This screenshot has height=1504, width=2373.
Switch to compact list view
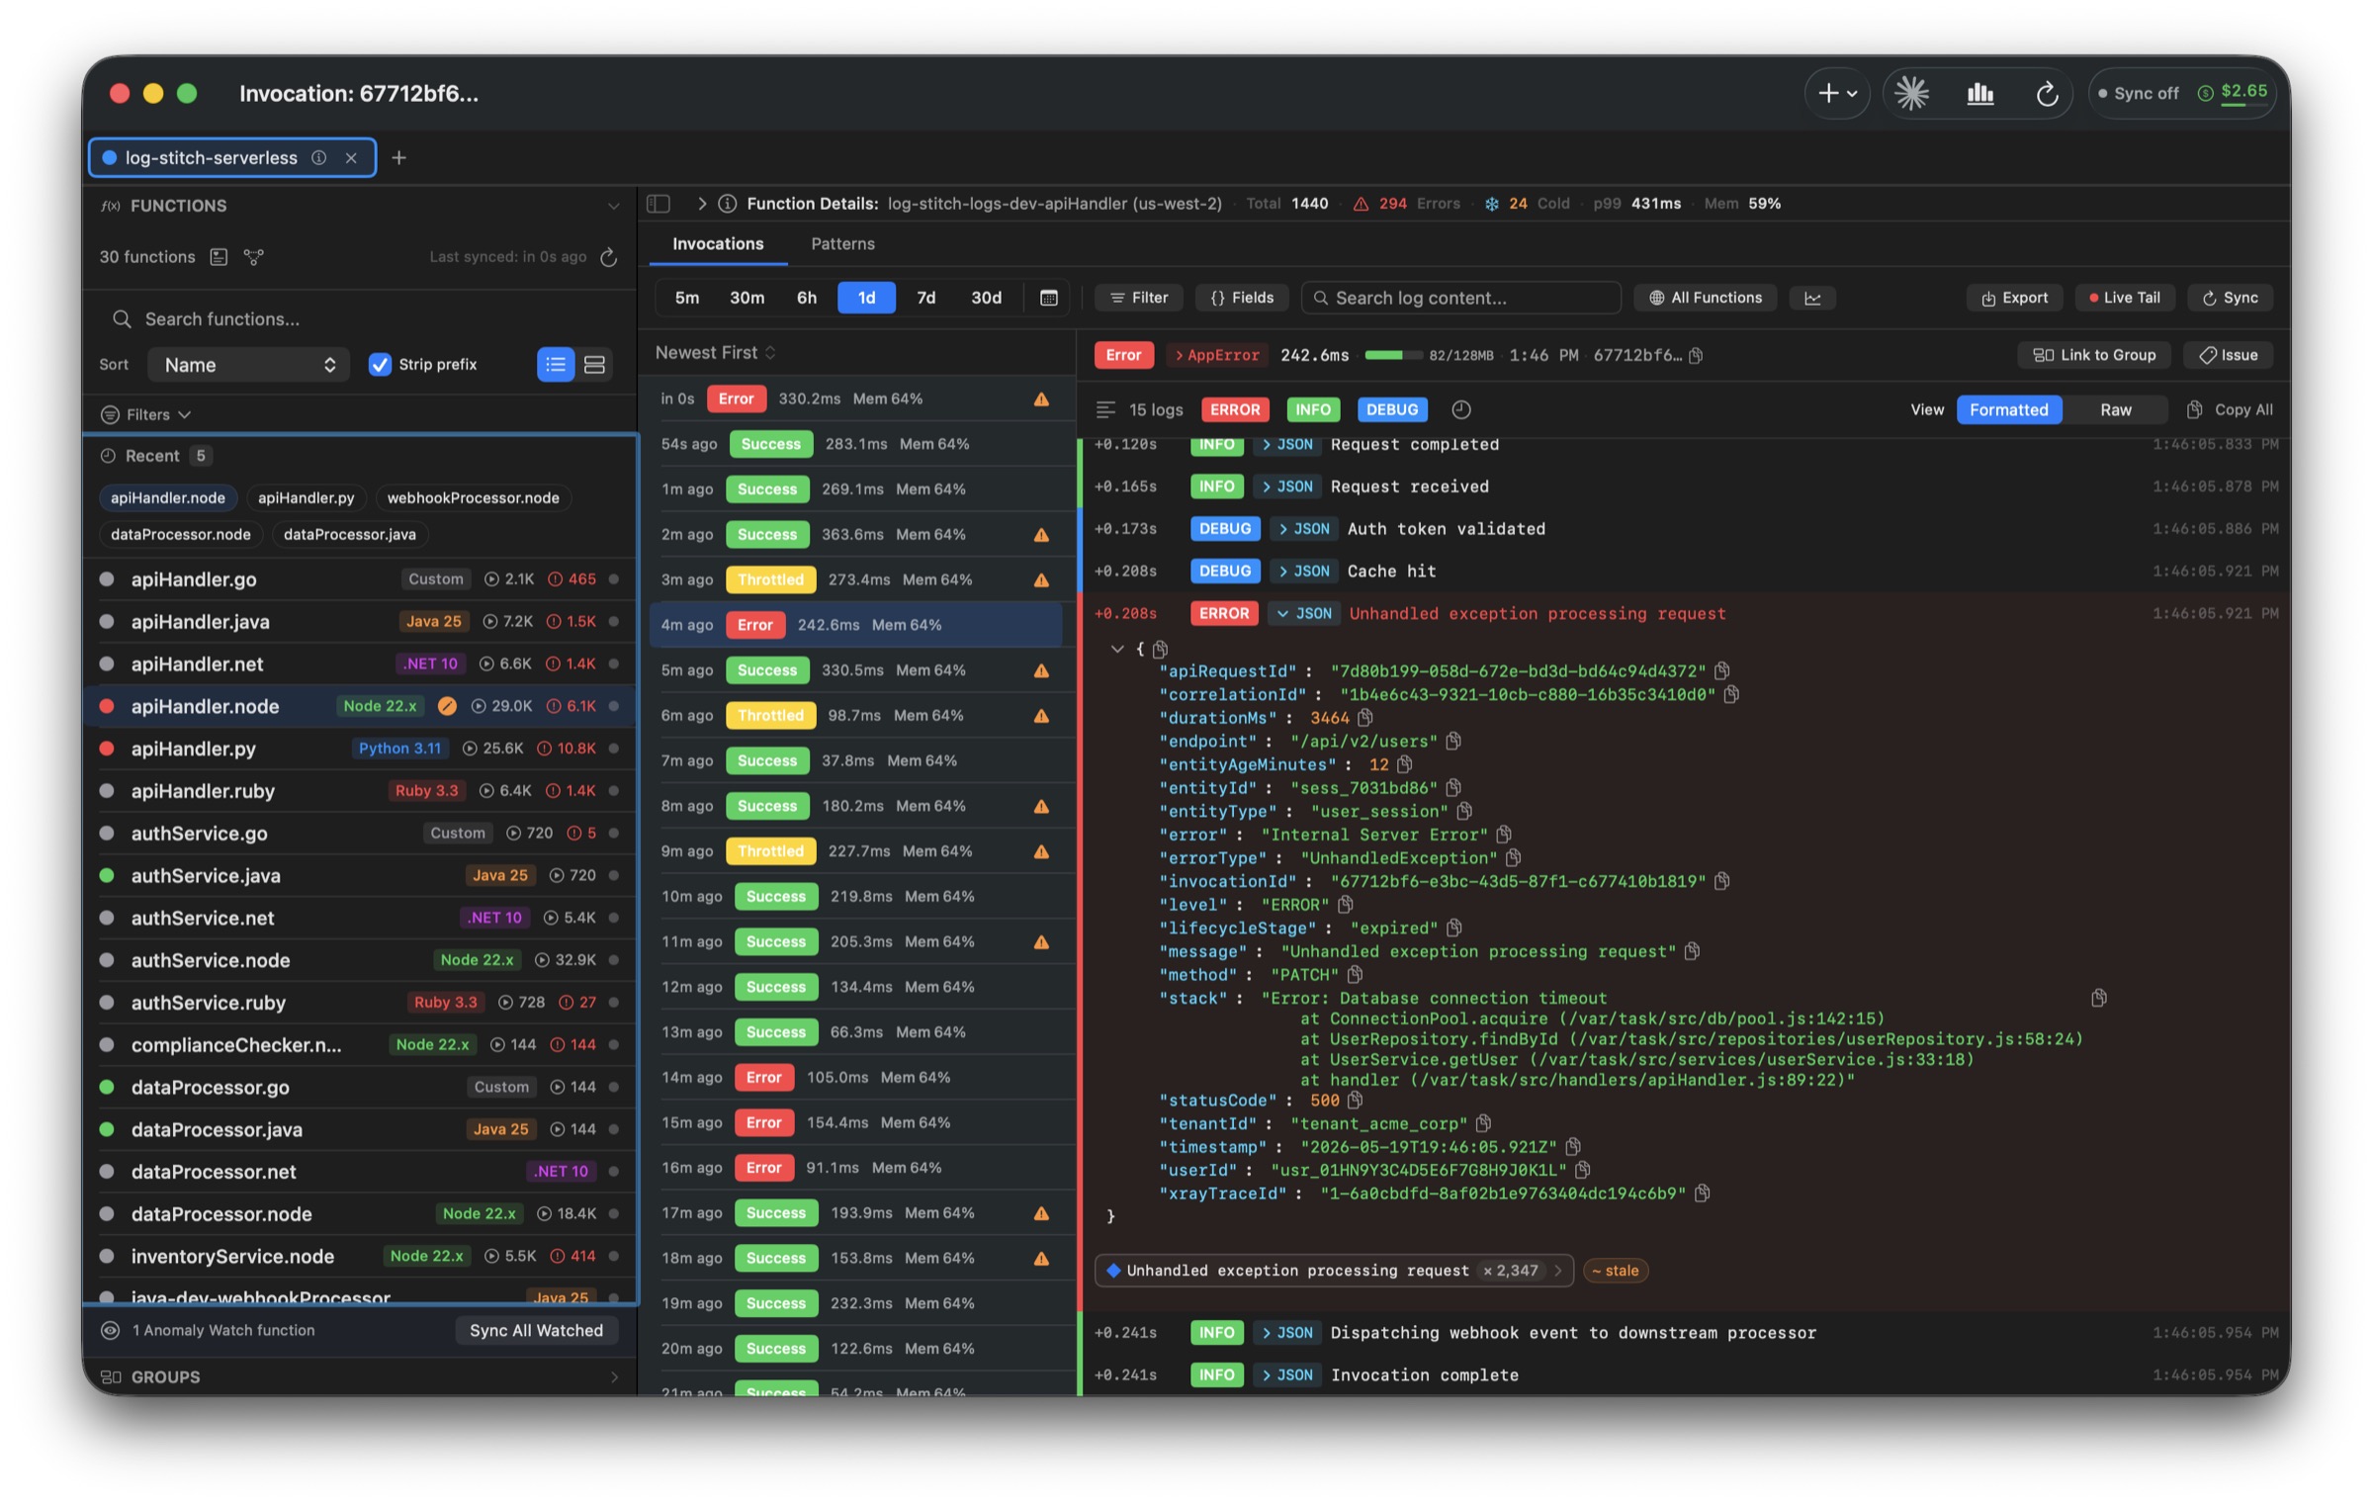click(555, 364)
